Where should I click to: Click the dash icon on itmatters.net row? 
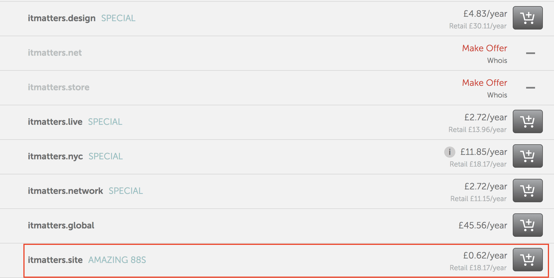tap(530, 53)
